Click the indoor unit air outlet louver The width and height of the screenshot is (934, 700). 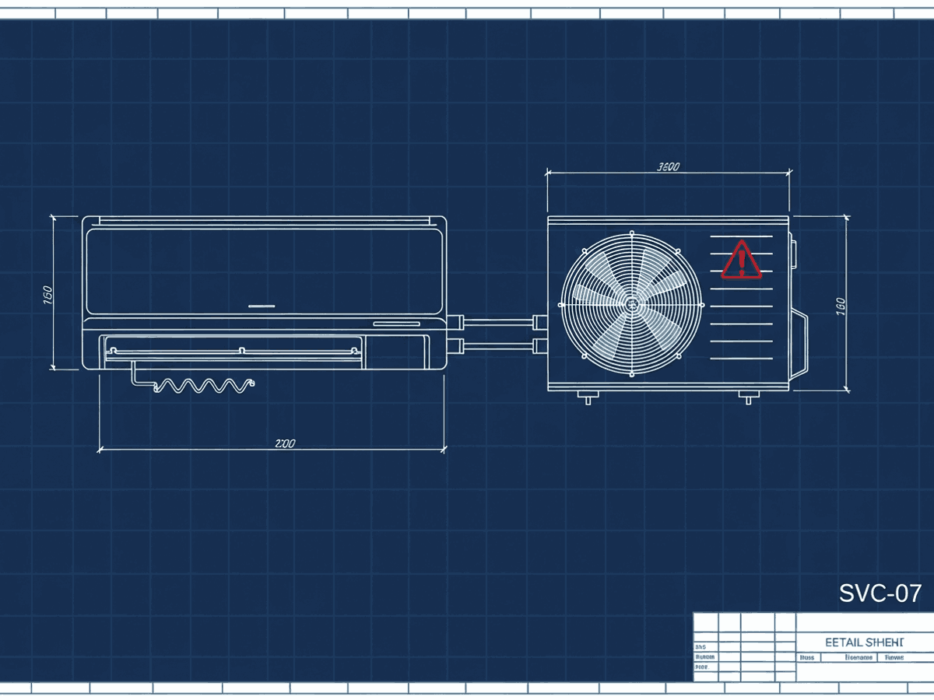click(x=234, y=351)
